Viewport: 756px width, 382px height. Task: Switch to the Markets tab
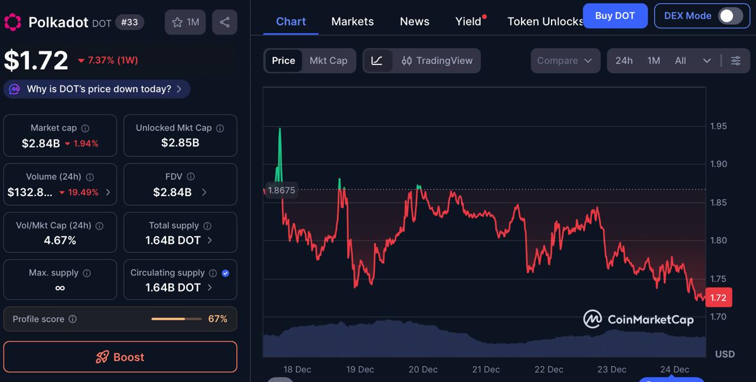[352, 21]
